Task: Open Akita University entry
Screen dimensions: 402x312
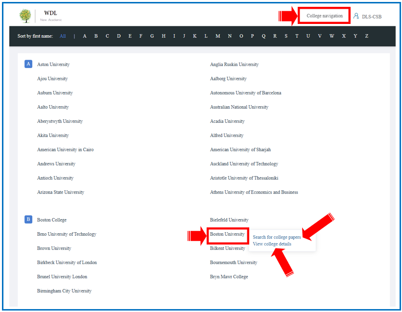Action: point(53,135)
